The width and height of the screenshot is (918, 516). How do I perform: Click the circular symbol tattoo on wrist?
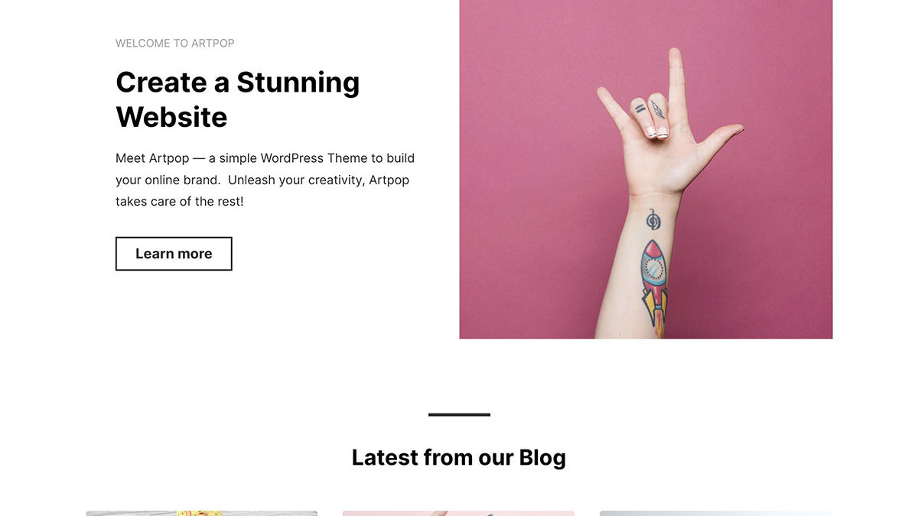click(x=653, y=221)
